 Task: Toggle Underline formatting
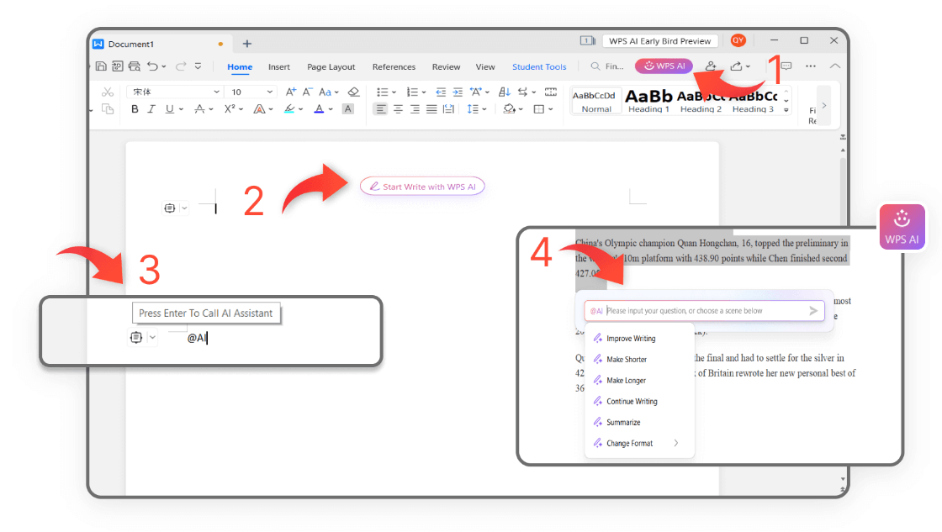169,108
